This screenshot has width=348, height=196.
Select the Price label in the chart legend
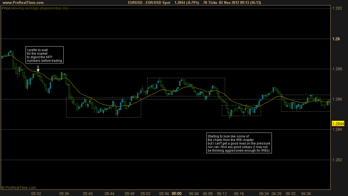pyautogui.click(x=6, y=8)
